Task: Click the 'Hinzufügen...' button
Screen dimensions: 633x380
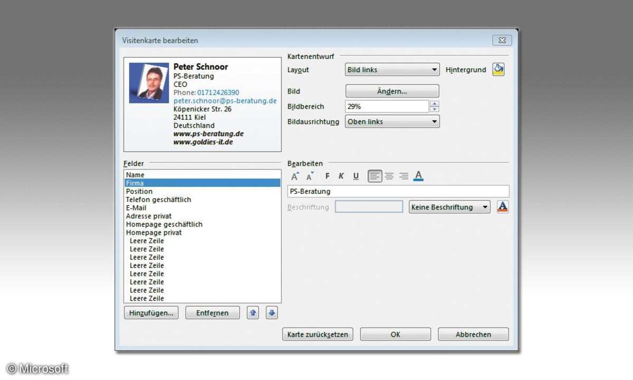Action: (151, 313)
